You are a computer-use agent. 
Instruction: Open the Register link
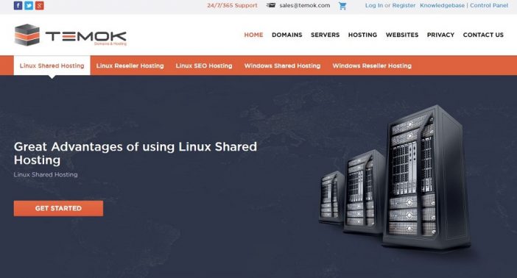pos(404,5)
